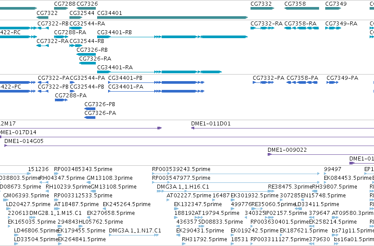Select EST EK270658.5prime
The height and width of the screenshot is (246, 374).
click(89, 217)
